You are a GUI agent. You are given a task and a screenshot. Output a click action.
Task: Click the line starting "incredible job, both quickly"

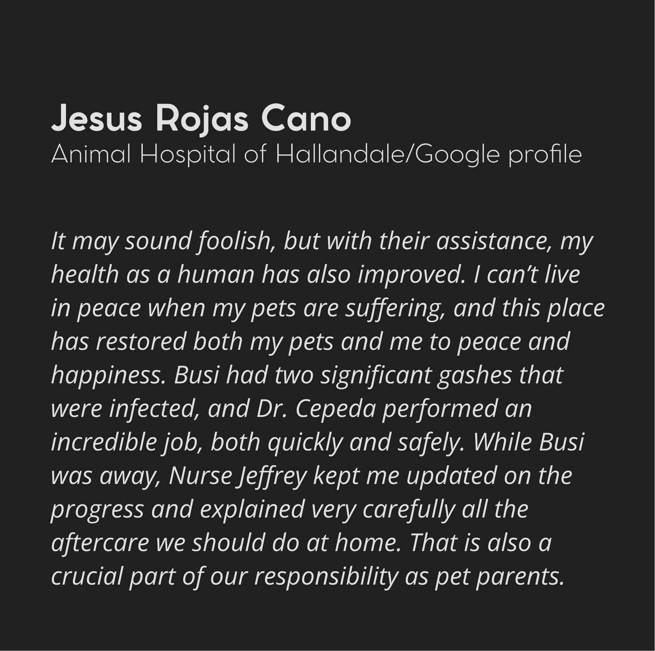(x=317, y=442)
